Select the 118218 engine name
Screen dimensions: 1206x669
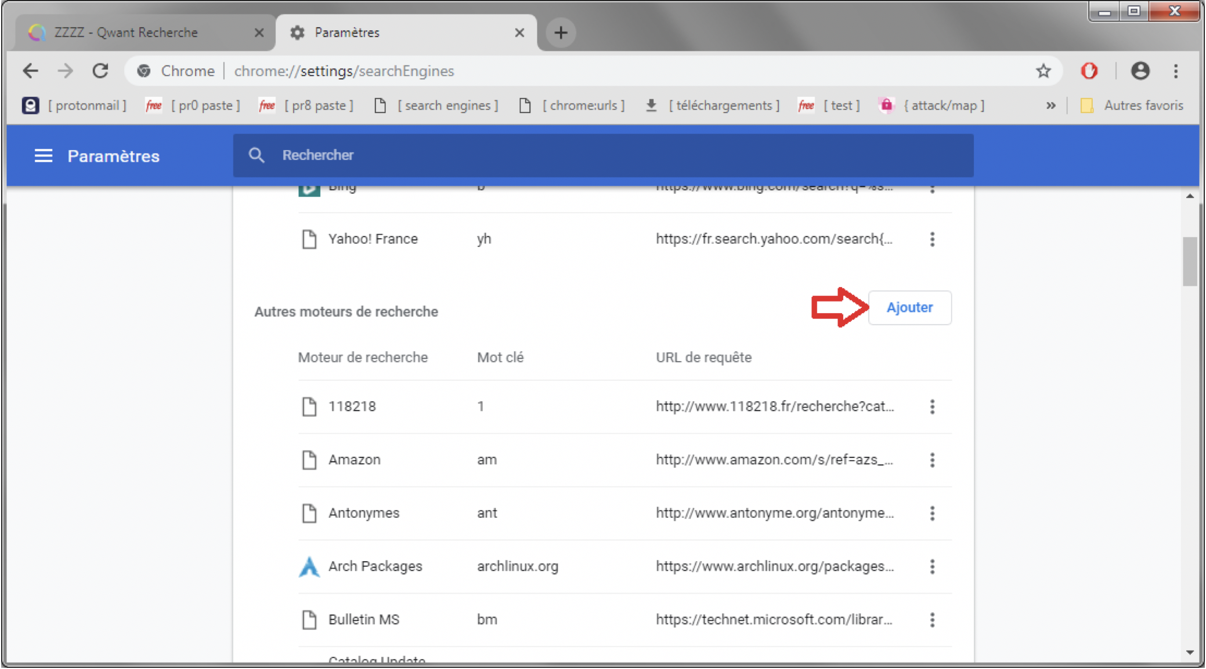pyautogui.click(x=352, y=407)
